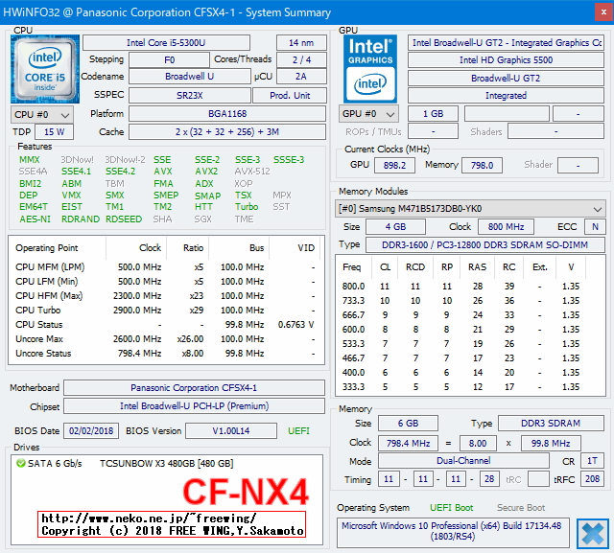Click the Platform BGA1168 field

point(227,113)
